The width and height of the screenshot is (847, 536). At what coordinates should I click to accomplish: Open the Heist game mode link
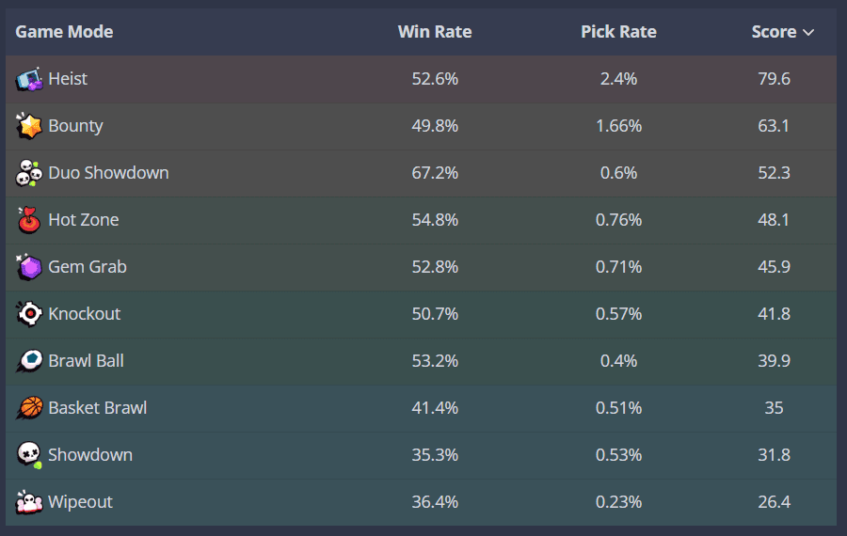tap(68, 79)
